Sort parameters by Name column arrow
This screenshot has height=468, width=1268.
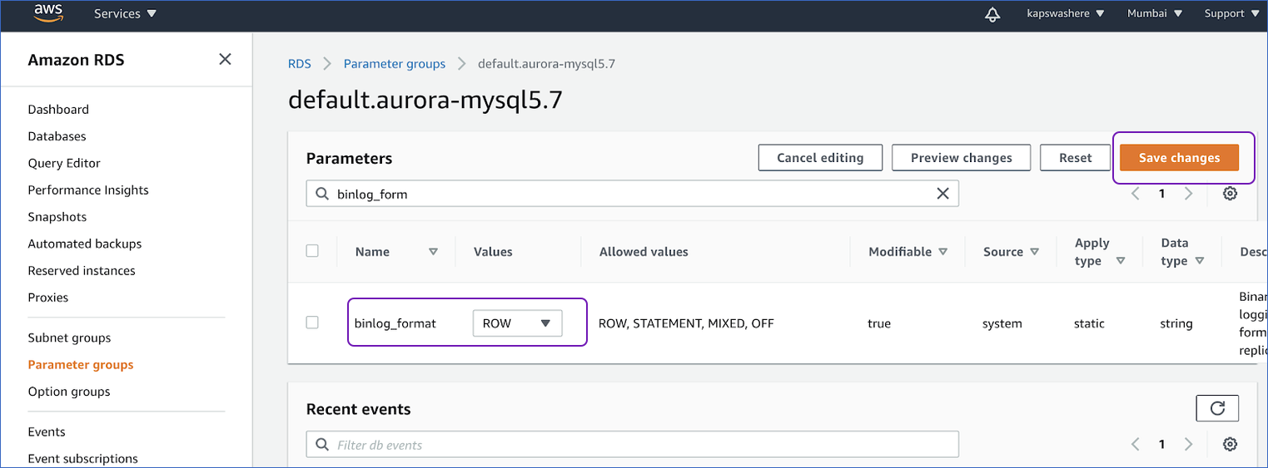coord(433,252)
